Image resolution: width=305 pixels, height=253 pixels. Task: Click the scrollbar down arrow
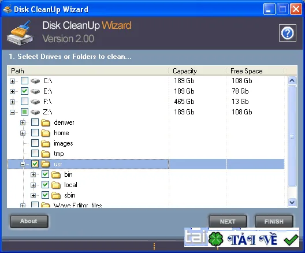click(x=292, y=202)
